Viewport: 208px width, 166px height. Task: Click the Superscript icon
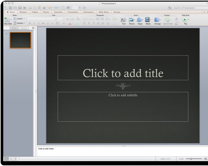48,23
